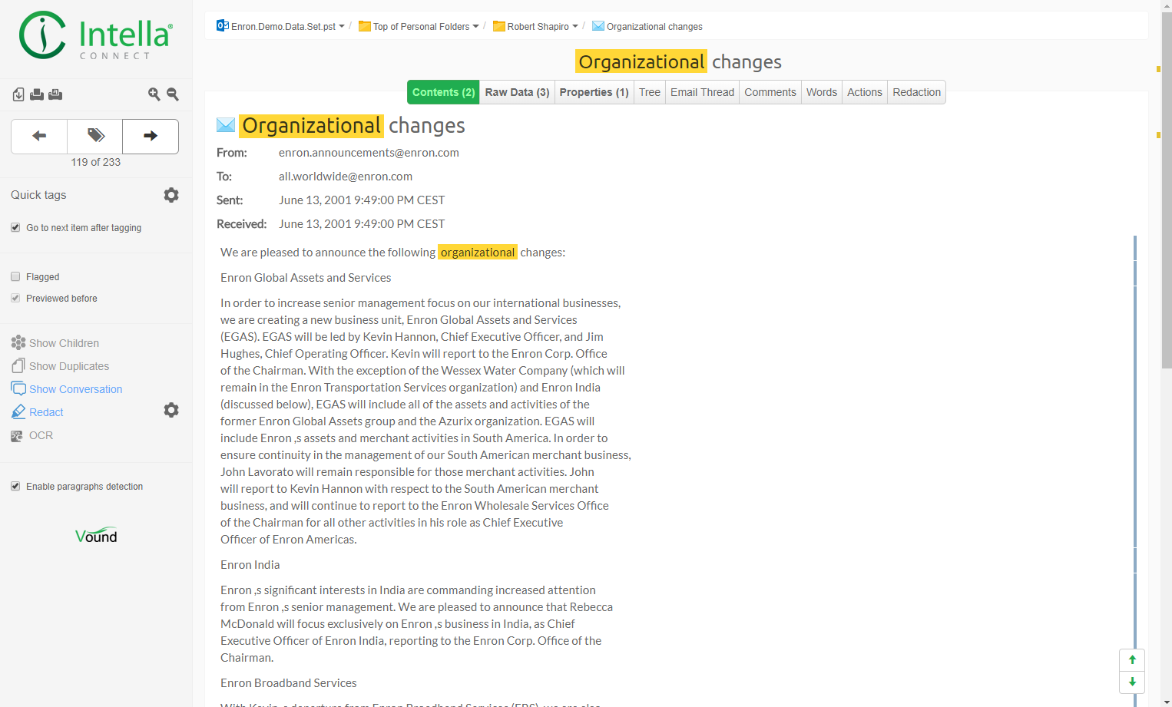Click the Redact link in sidebar
Image resolution: width=1172 pixels, height=707 pixels.
(x=46, y=412)
